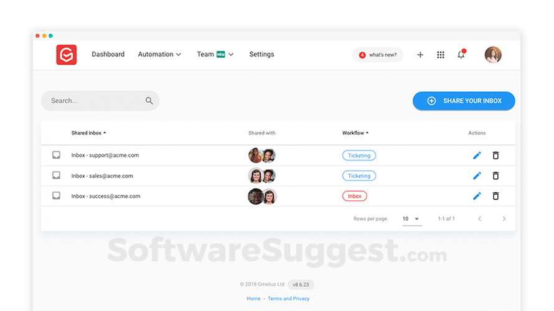Open the Home footer link

[253, 299]
